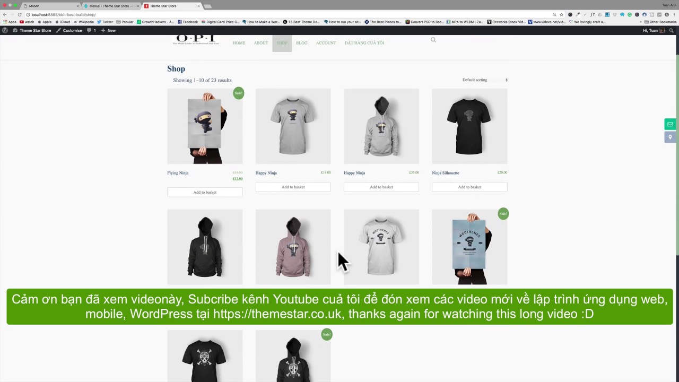
Task: Open the Wikipedia bookmark
Action: [83, 22]
